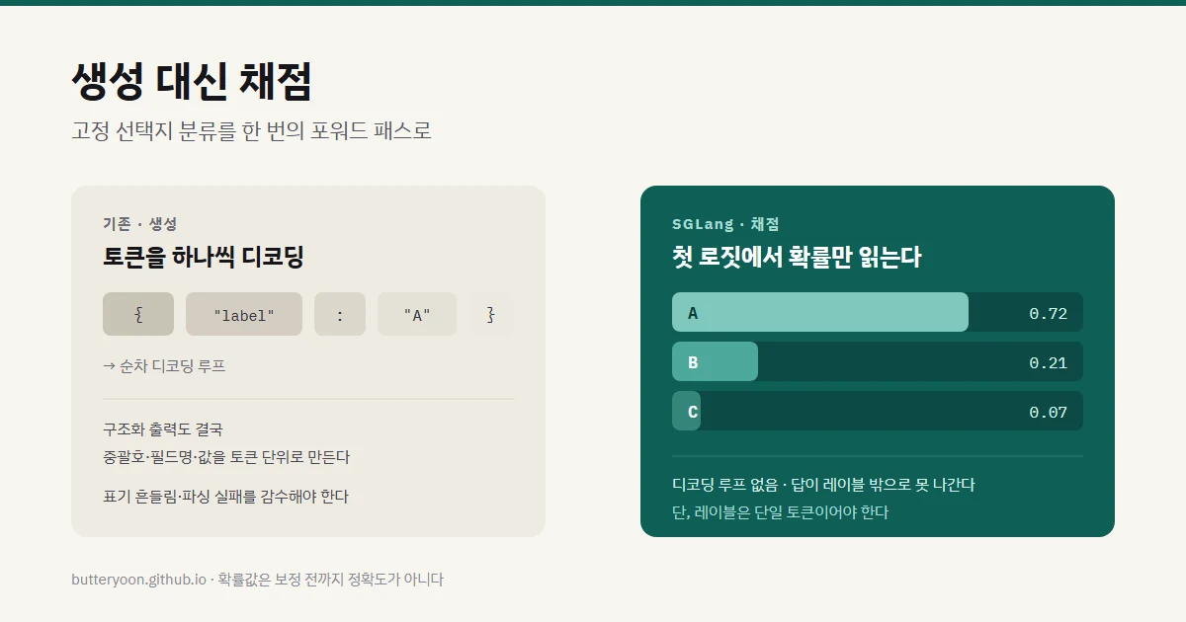This screenshot has width=1186, height=622.
Task: Click the label B probability bar
Action: [878, 361]
